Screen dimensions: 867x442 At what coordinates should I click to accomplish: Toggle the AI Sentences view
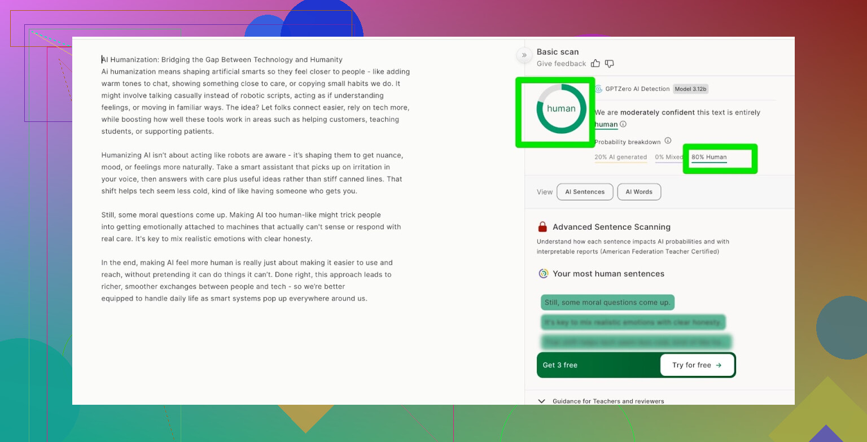(585, 192)
